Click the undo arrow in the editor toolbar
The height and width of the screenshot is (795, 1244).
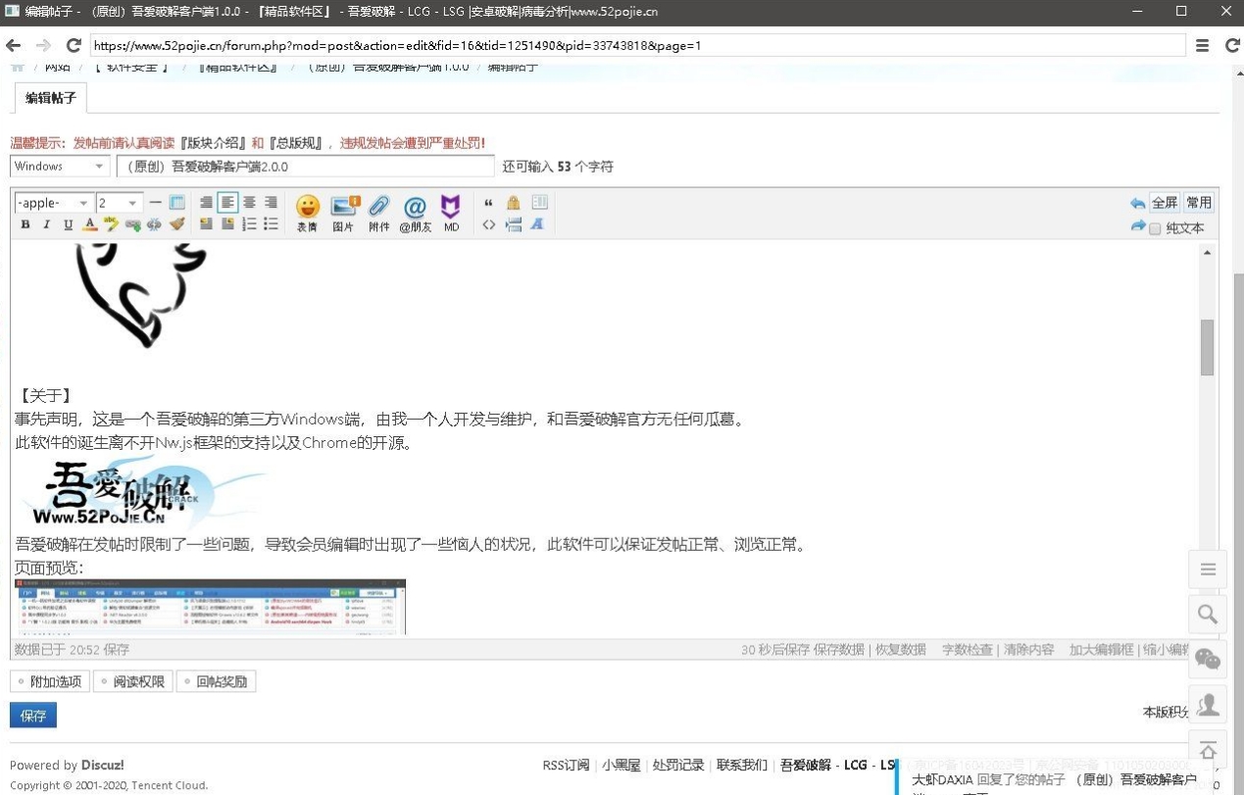[x=1137, y=203]
